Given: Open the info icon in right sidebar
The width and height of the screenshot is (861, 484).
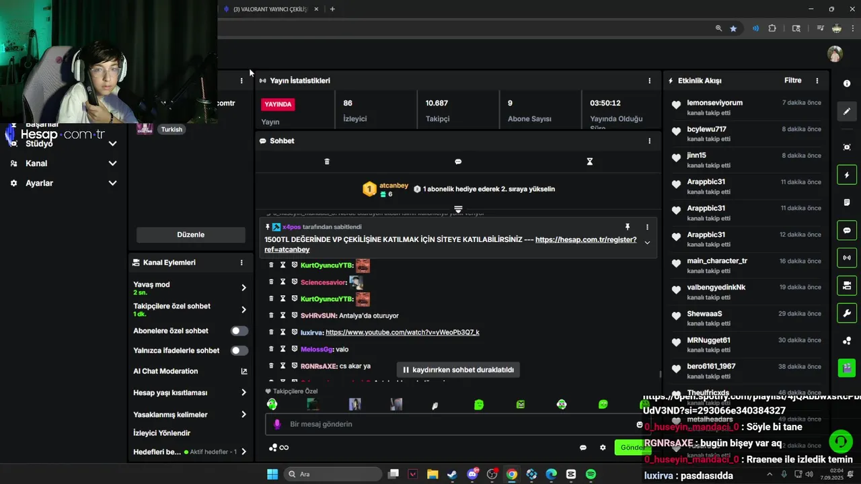Looking at the screenshot, I should [847, 83].
